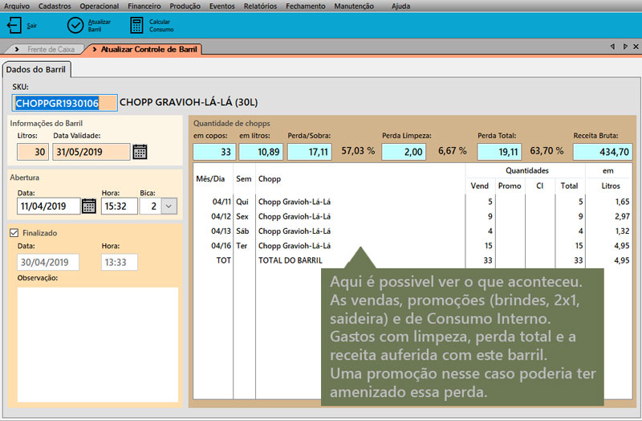This screenshot has height=421, width=642.
Task: Click the Abertura date field 11/04/2019
Action: [x=48, y=206]
